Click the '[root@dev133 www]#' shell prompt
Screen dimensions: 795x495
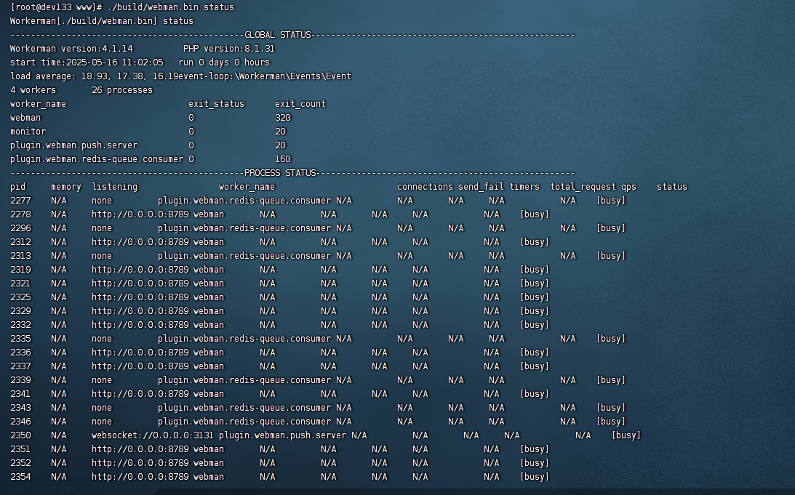[56, 7]
